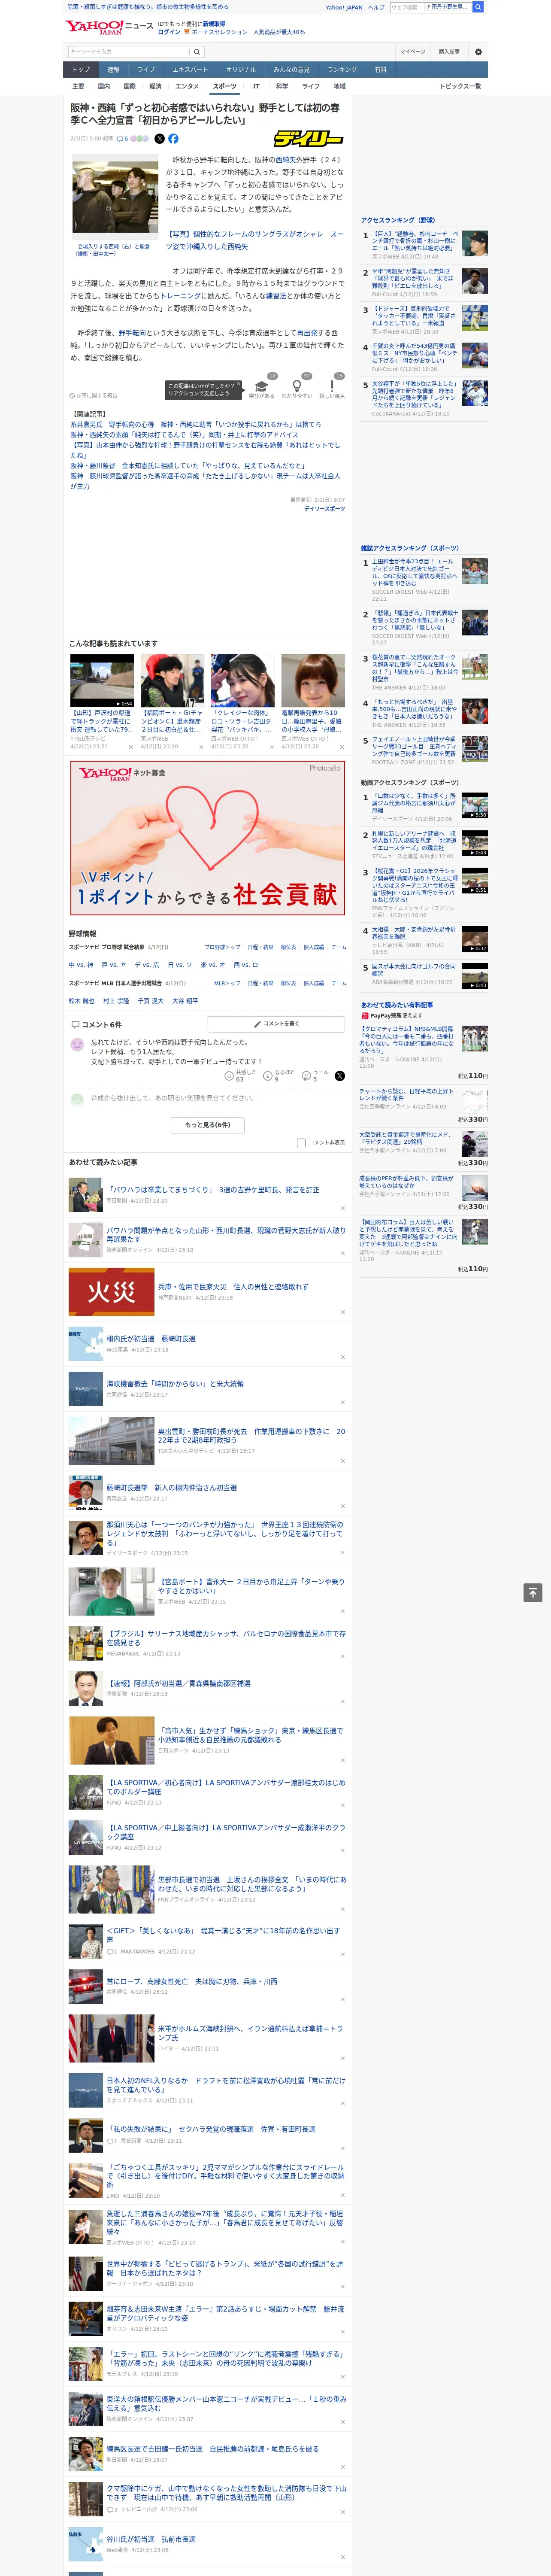Open the マイページ link

point(413,52)
